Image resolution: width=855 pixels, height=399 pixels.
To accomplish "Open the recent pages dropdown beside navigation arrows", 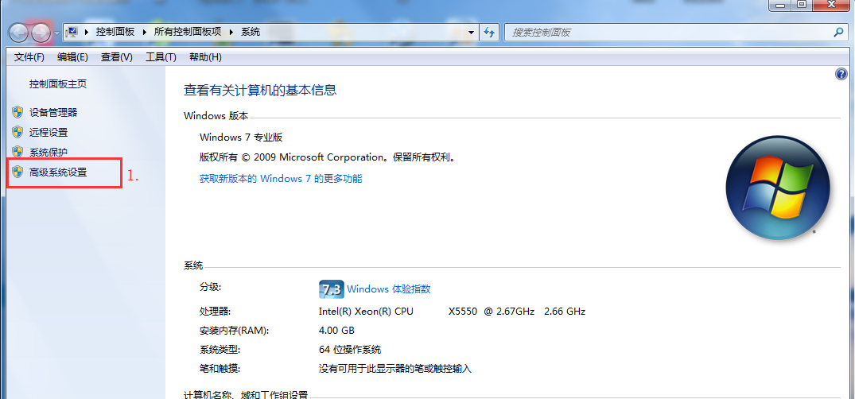I will coord(56,34).
